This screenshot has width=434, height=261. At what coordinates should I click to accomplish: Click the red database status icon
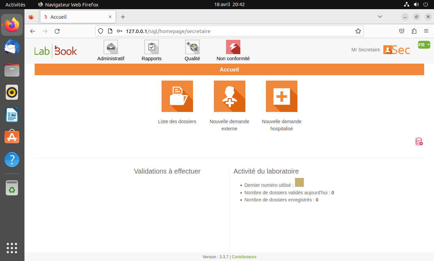[x=418, y=142]
